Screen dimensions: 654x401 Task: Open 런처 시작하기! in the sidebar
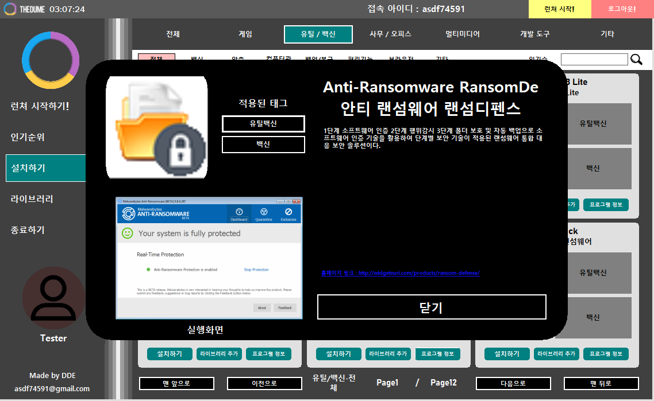[40, 106]
